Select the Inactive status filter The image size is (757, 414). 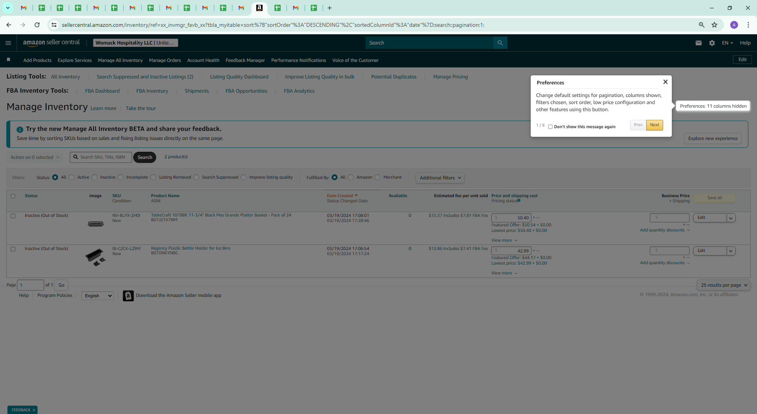95,177
